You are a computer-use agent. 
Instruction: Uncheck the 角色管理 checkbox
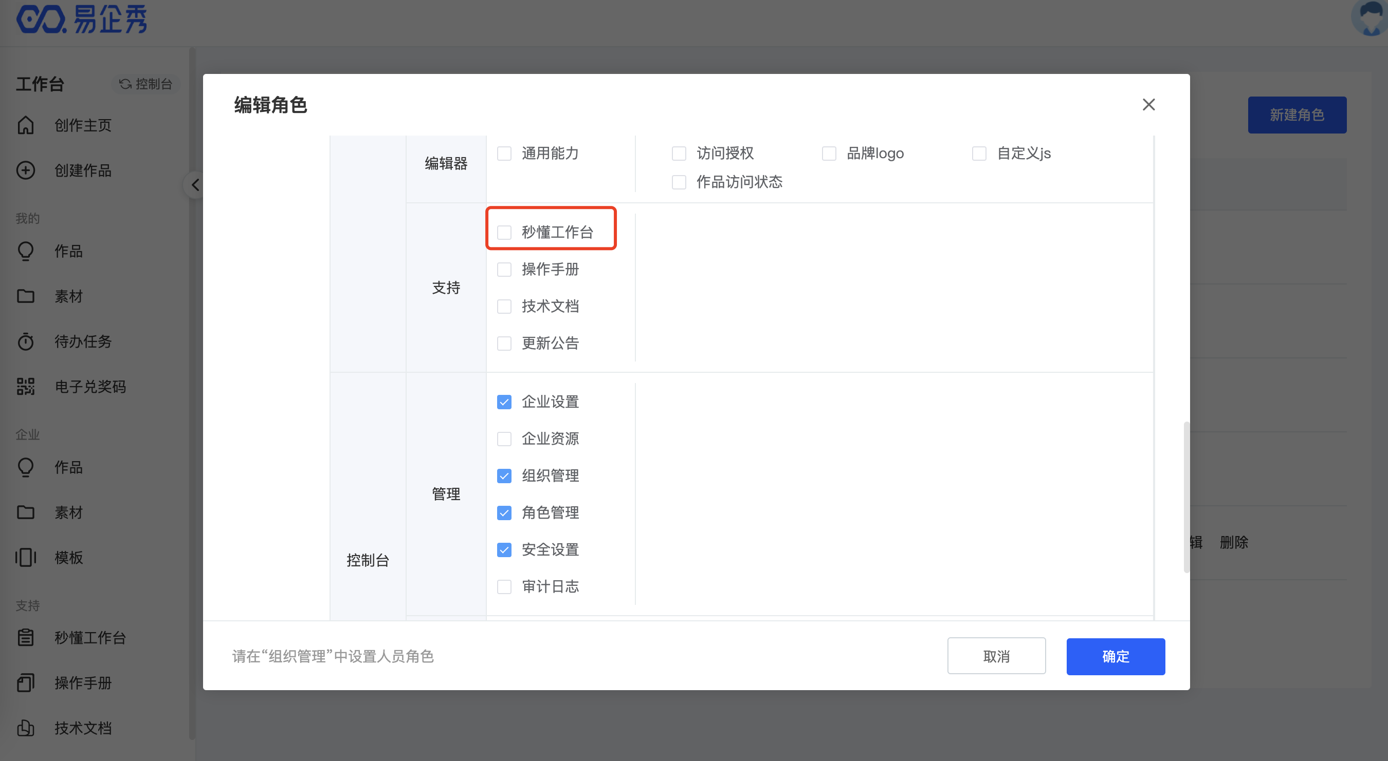(x=504, y=513)
